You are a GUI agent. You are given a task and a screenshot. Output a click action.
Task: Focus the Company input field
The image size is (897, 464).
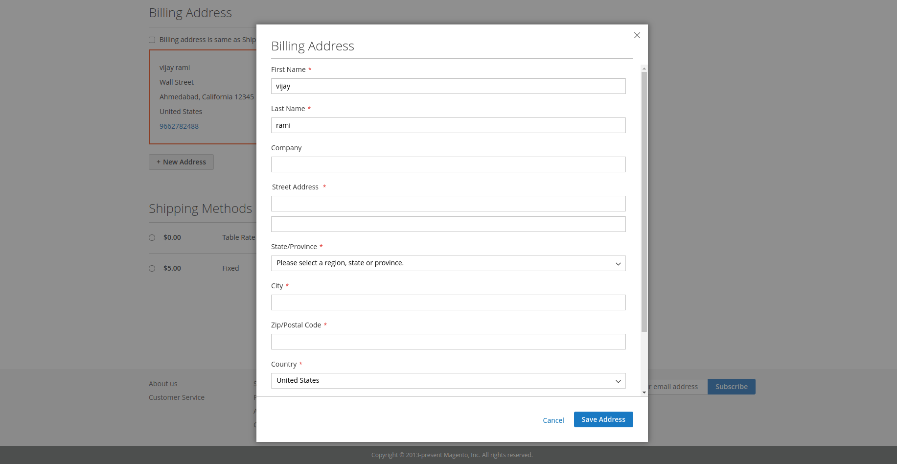point(448,164)
